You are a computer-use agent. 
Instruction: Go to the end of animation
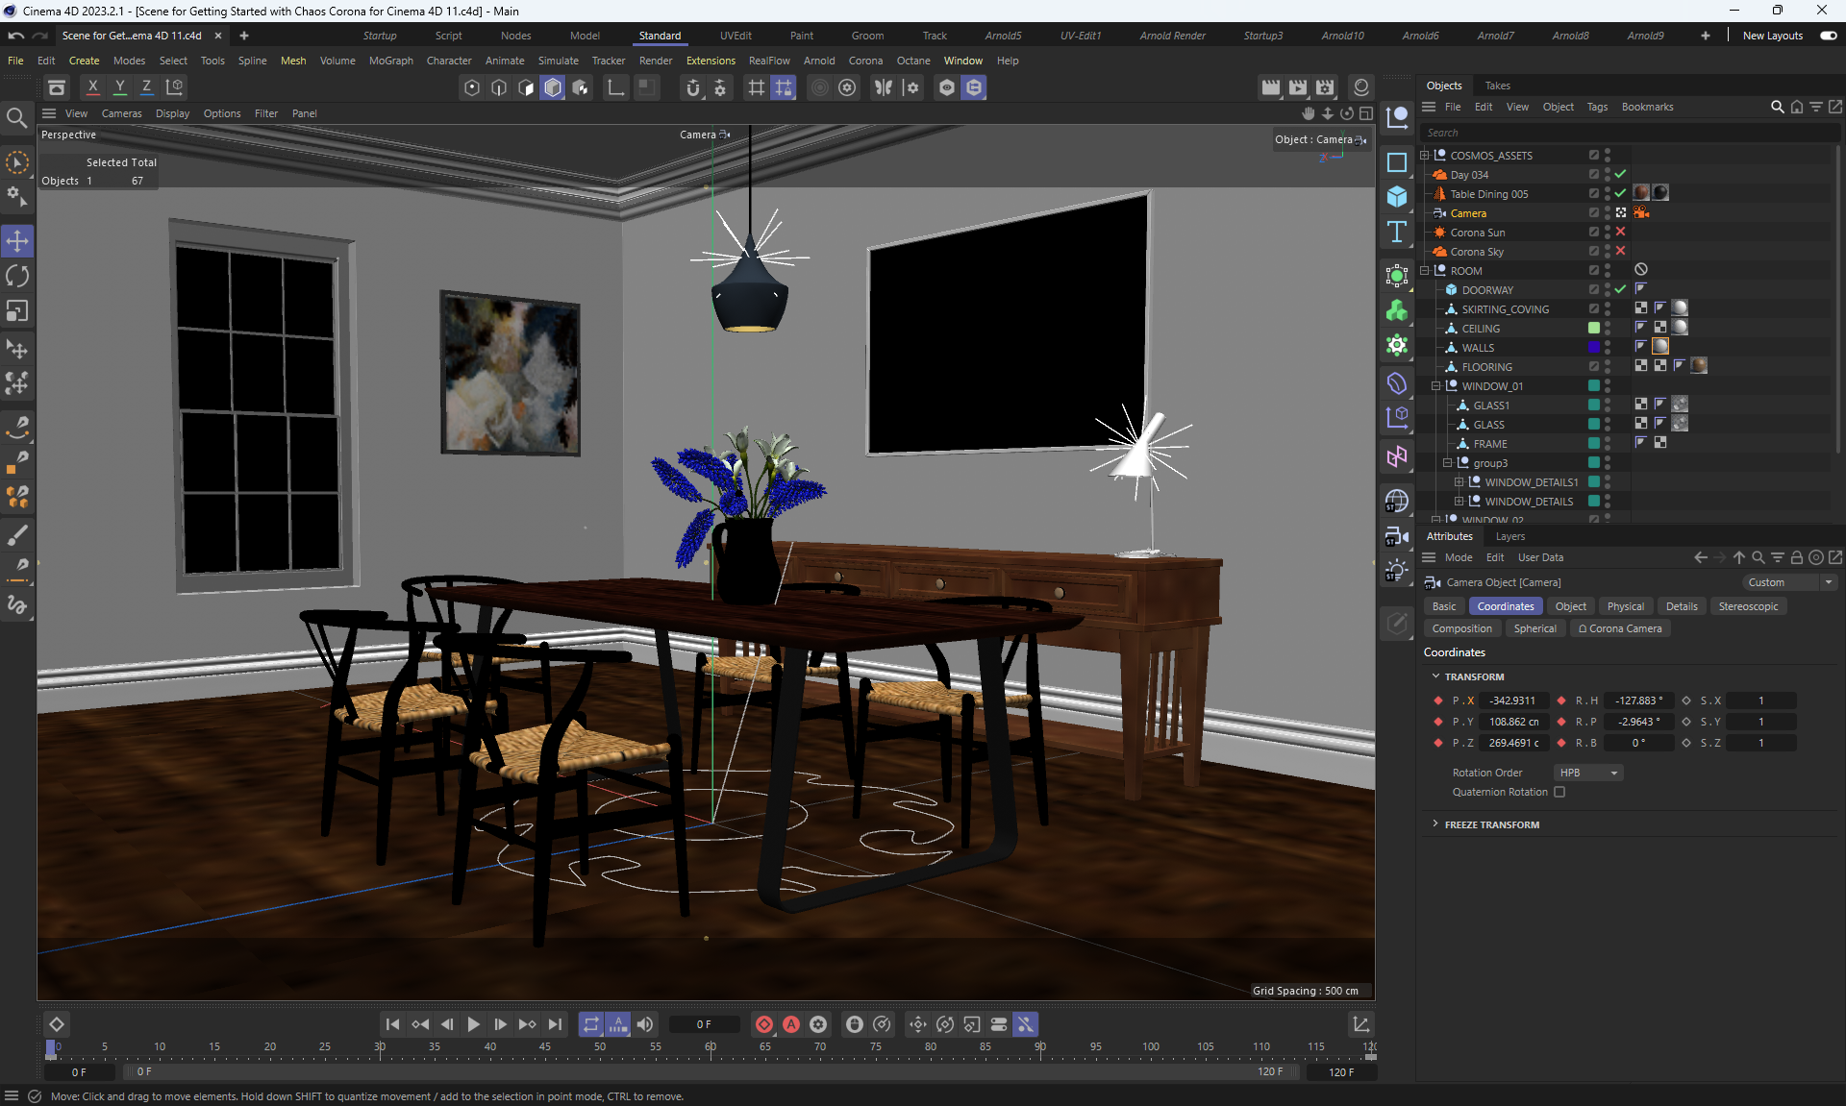tap(555, 1024)
